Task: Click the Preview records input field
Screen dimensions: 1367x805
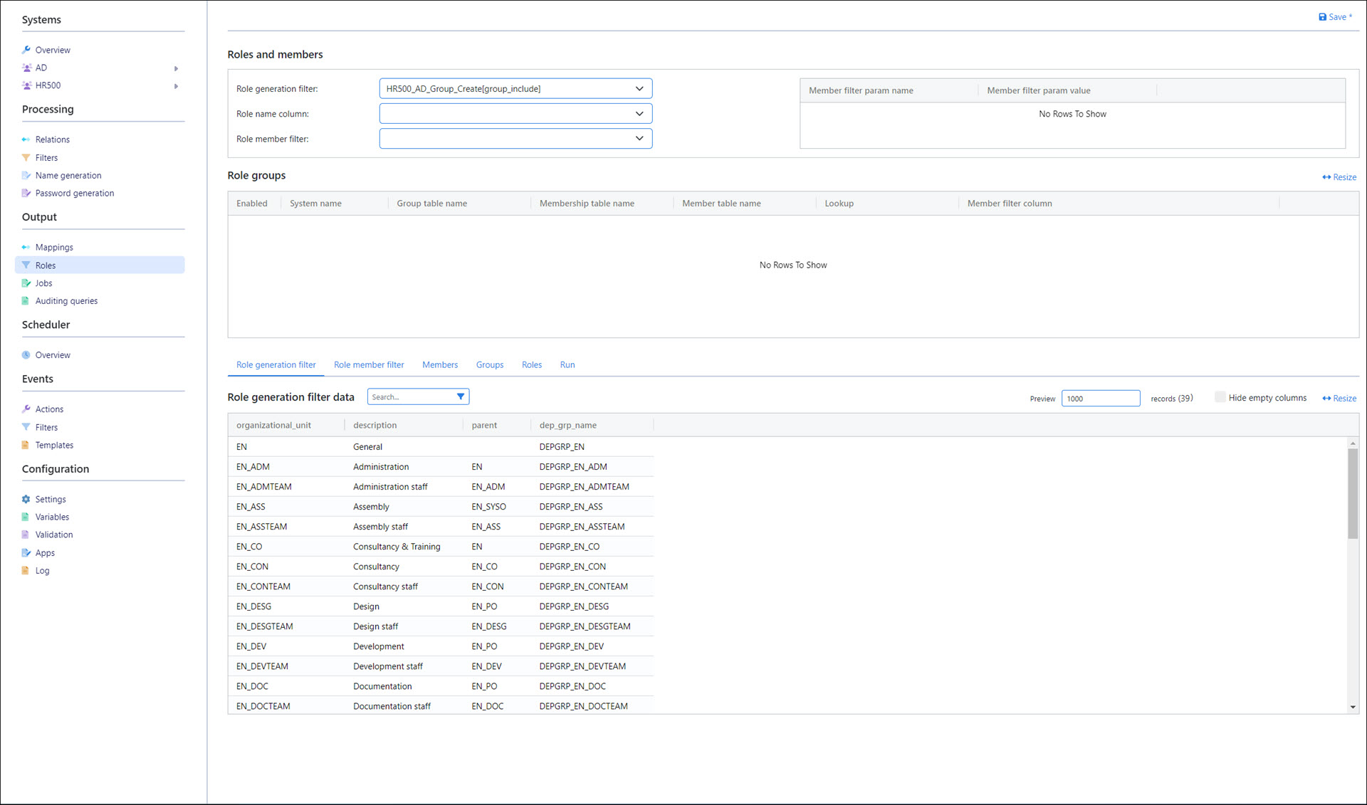Action: 1100,399
